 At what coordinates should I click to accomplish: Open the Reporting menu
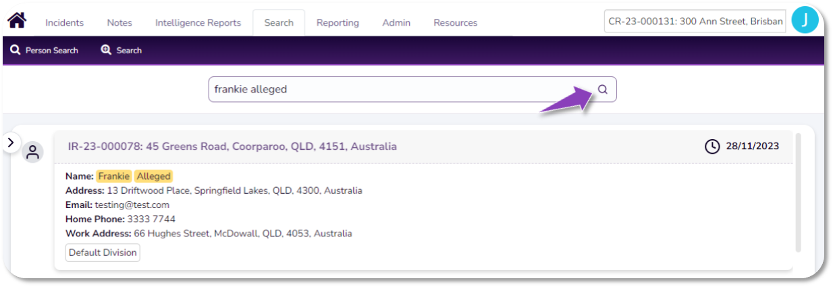coord(338,23)
